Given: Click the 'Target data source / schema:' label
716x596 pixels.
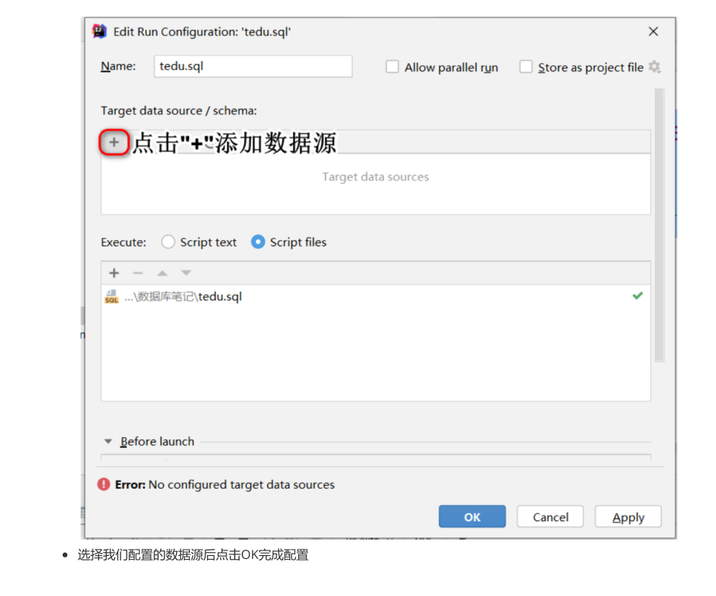Looking at the screenshot, I should 178,111.
